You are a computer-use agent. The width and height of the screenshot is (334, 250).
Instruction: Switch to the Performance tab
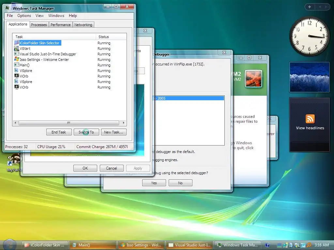click(60, 25)
